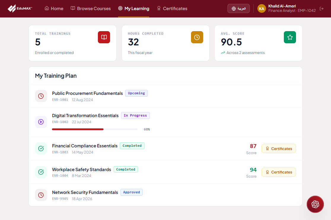Click the EduMAX logo
Viewport: 331px width, 220px height.
pos(20,8)
